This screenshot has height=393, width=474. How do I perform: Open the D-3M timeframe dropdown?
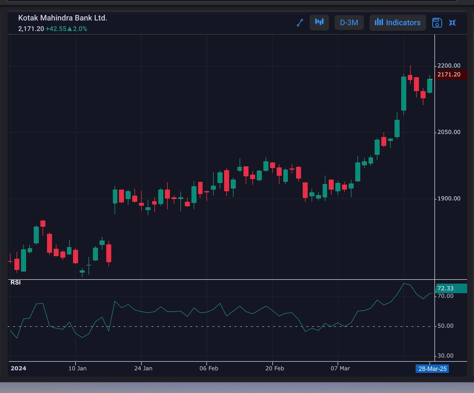tap(349, 22)
